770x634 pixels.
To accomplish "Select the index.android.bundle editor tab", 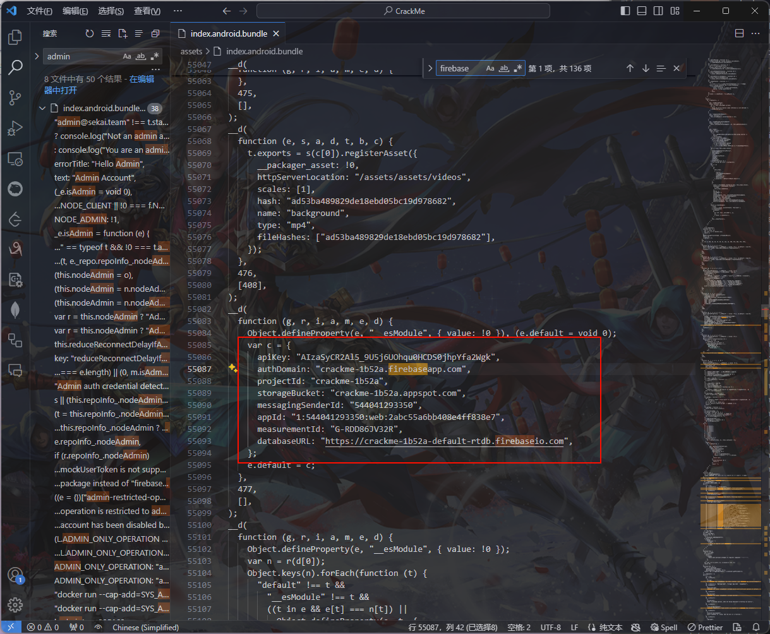I will tap(227, 33).
